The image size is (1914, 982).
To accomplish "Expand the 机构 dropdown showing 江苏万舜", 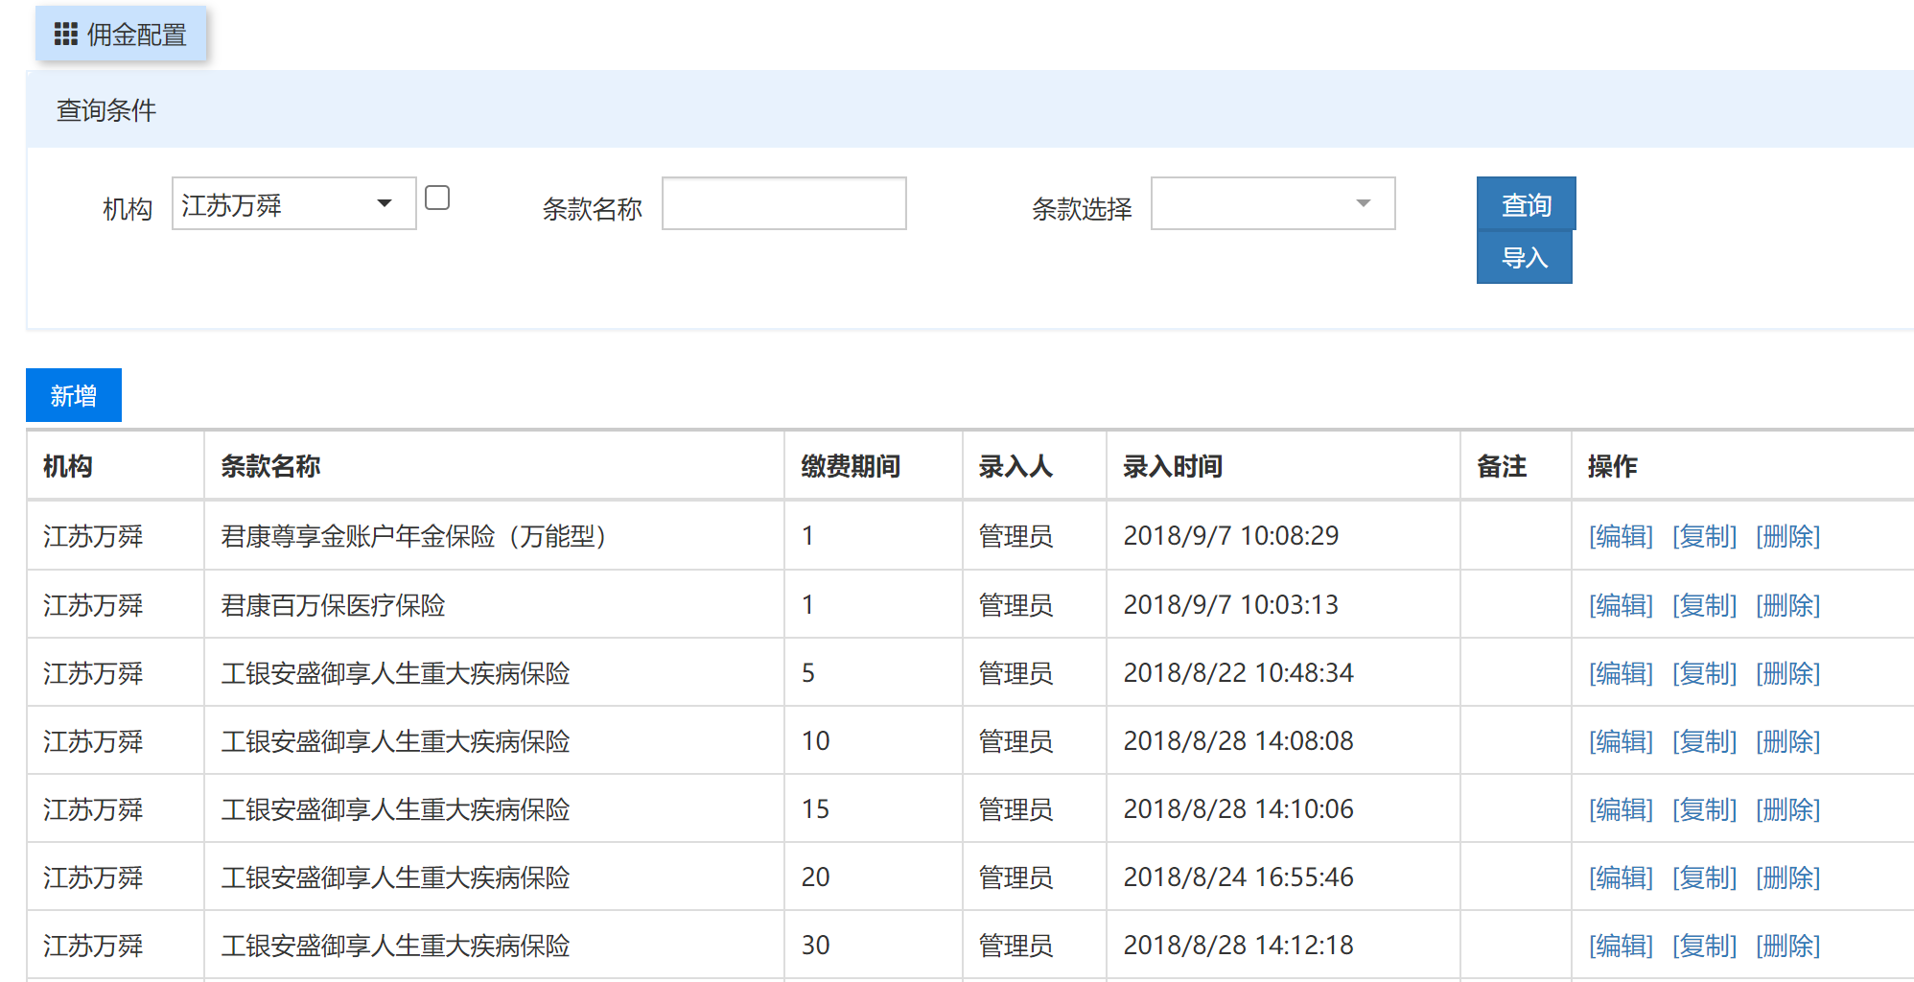I will pyautogui.click(x=293, y=204).
